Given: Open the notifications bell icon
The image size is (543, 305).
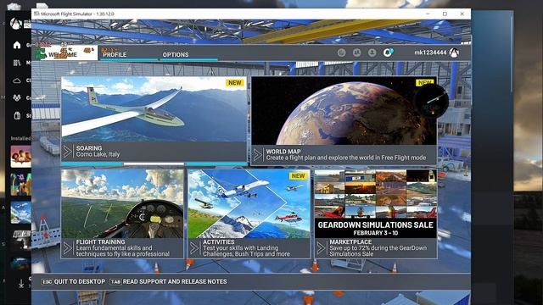Looking at the screenshot, I should click(x=388, y=53).
